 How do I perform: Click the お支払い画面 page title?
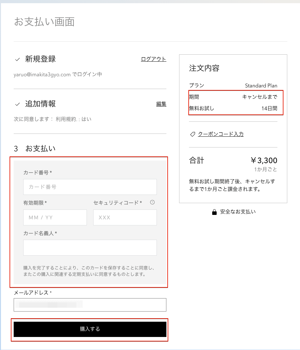44,22
